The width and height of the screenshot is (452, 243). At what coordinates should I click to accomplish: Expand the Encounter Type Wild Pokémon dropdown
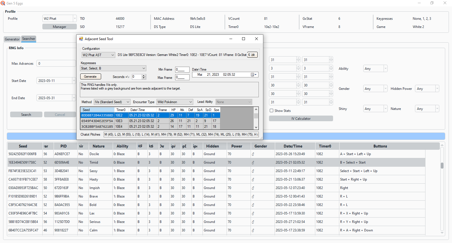click(175, 102)
